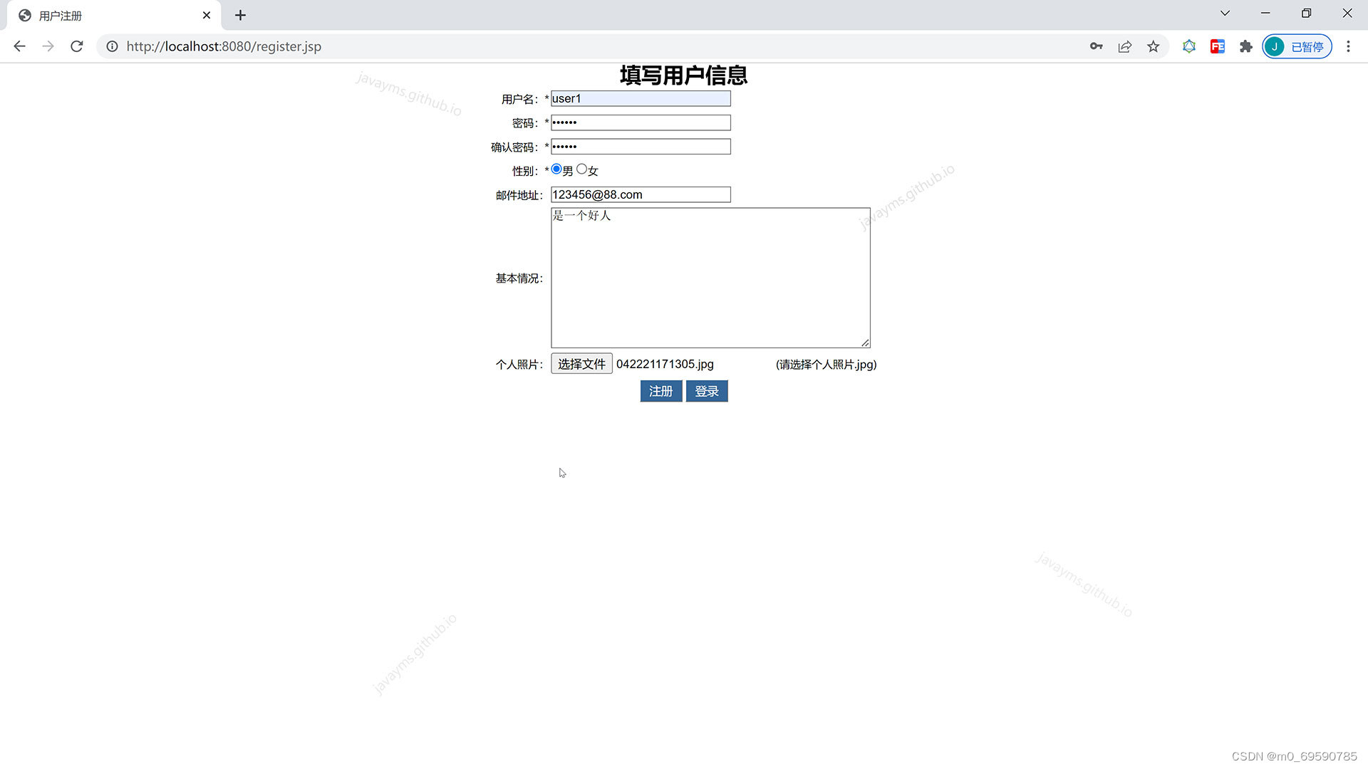View the site information icon
Image resolution: width=1368 pixels, height=769 pixels.
click(x=112, y=46)
